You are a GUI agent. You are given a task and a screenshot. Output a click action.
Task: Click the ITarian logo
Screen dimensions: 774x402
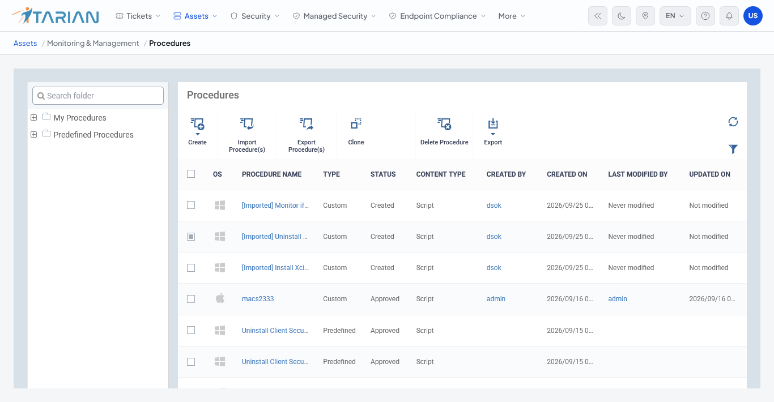point(55,16)
